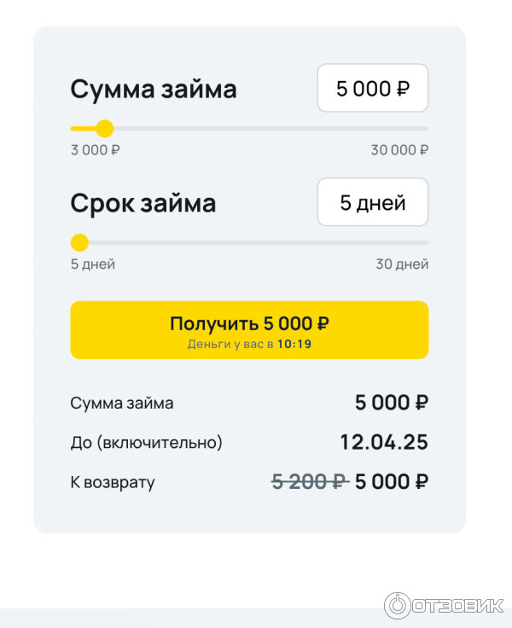
Task: Click the middle of the loan amount slider track
Action: pyautogui.click(x=249, y=129)
